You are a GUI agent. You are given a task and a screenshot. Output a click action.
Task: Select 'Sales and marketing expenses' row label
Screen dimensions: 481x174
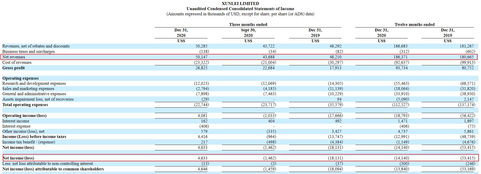click(28, 89)
